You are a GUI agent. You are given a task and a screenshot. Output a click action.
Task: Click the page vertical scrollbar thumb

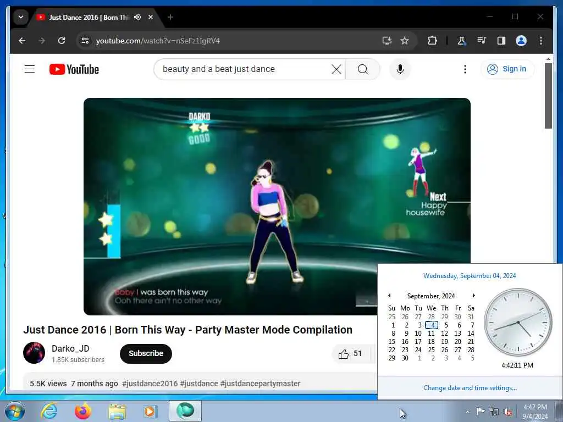tap(548, 96)
